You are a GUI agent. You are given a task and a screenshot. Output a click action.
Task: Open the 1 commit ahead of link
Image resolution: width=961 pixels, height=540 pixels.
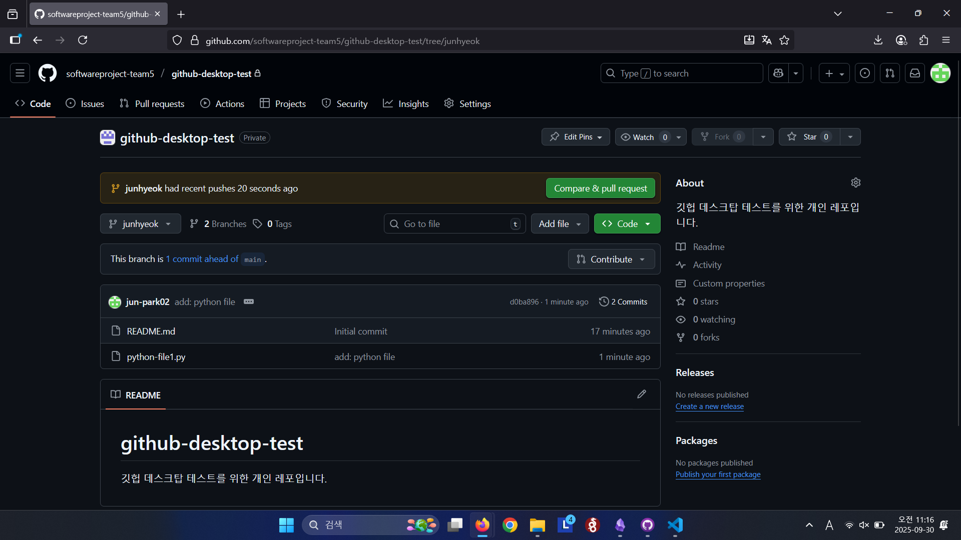(202, 259)
